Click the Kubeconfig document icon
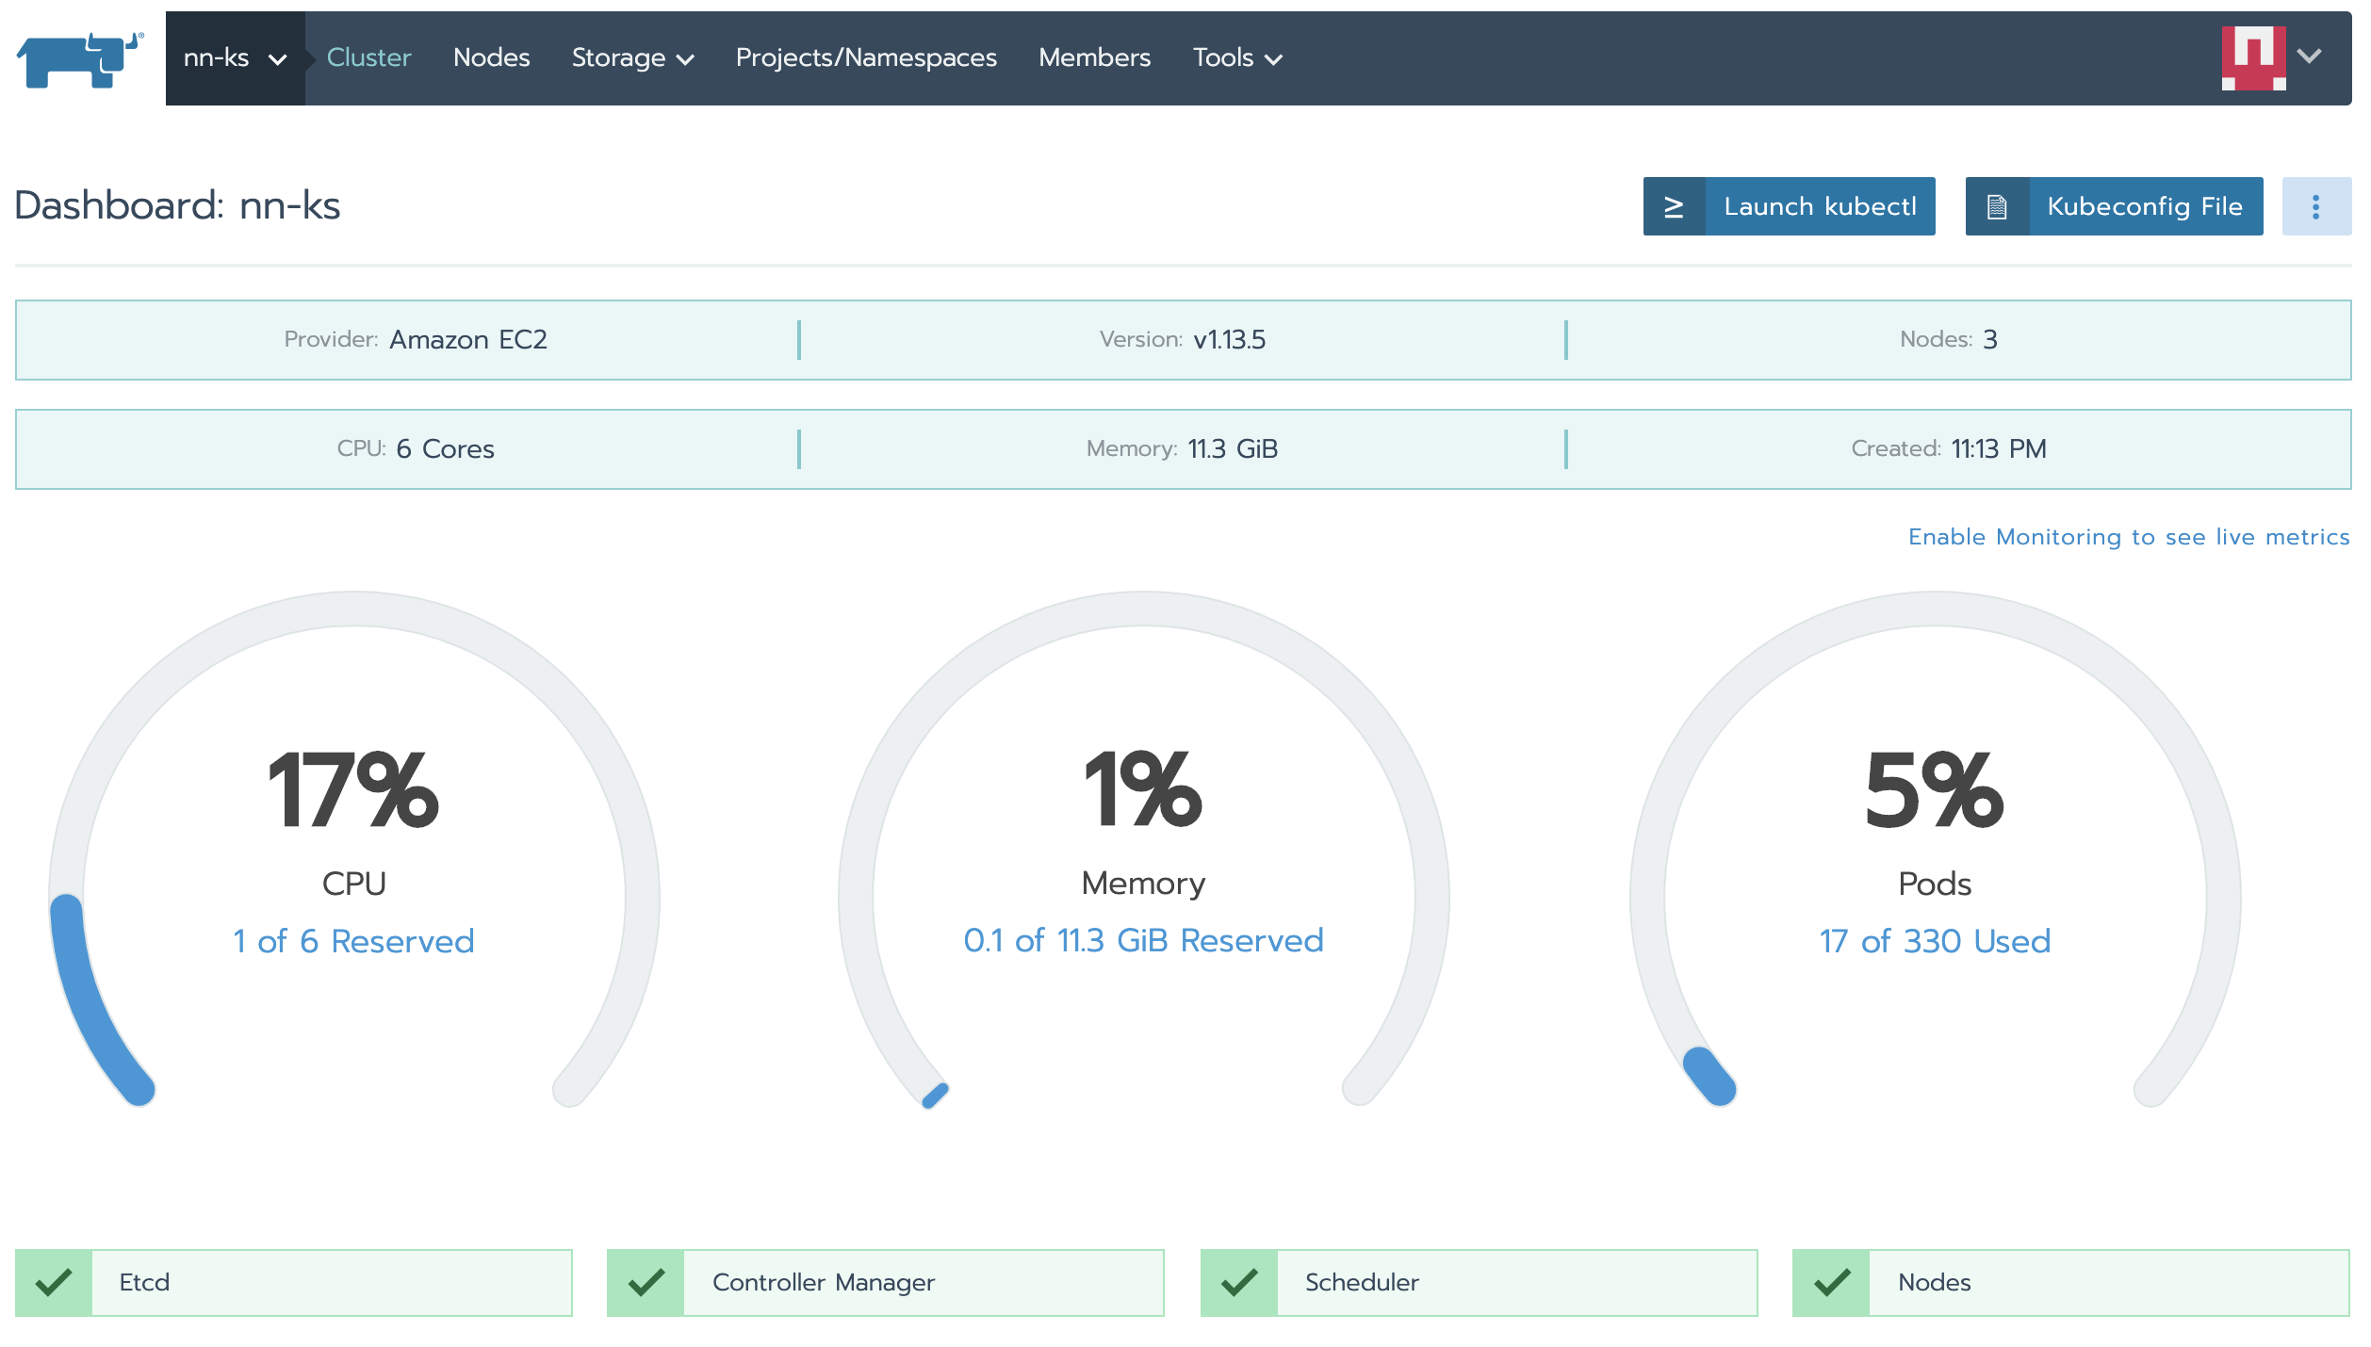 1996,206
